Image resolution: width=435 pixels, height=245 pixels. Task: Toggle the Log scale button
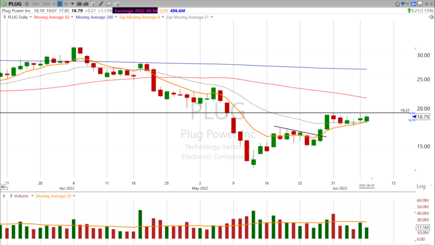pos(421,186)
